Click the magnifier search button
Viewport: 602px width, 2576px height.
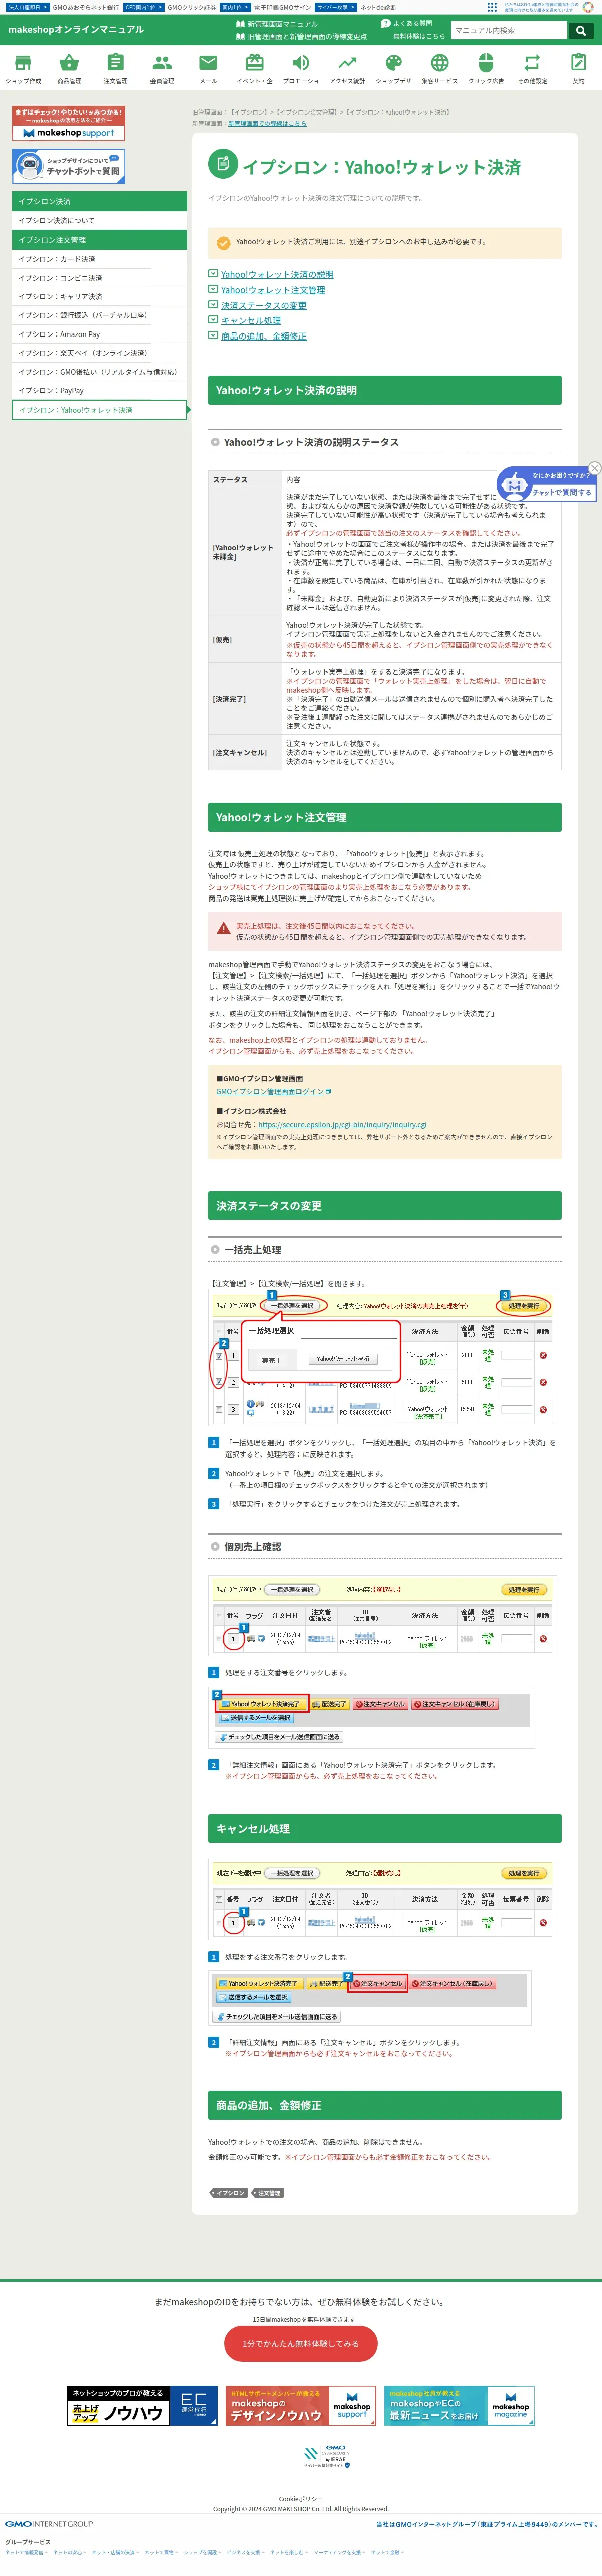581,30
